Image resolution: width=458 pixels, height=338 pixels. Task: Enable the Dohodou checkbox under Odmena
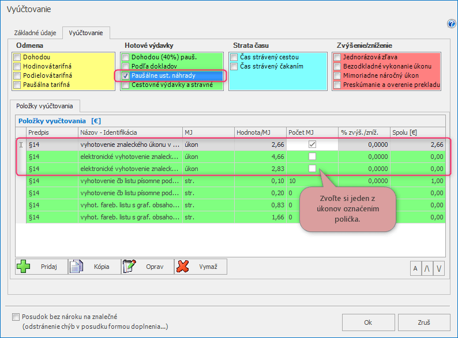point(17,57)
